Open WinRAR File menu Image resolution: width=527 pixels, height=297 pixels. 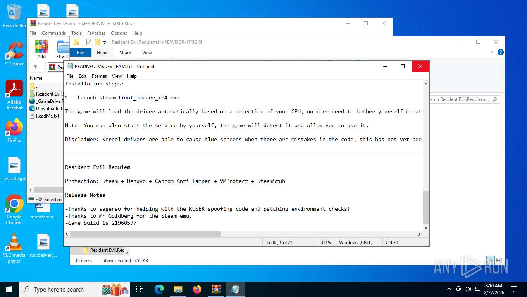click(x=33, y=33)
